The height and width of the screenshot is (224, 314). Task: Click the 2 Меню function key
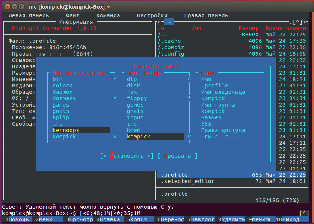(47, 219)
